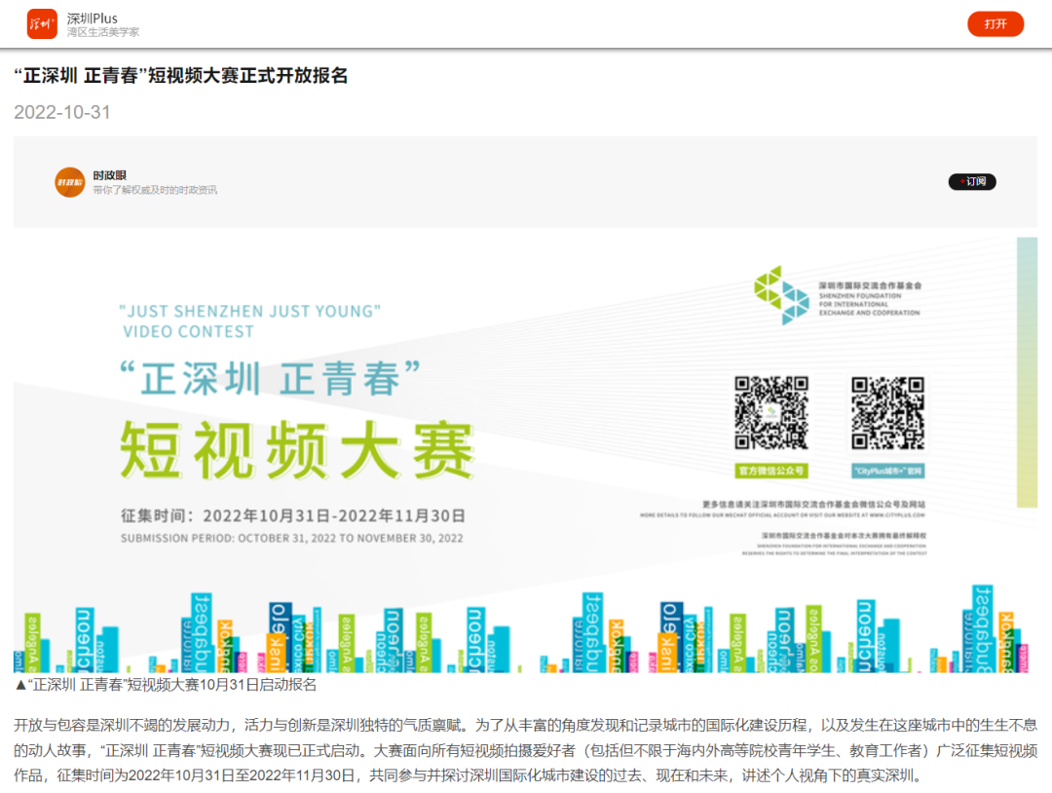This screenshot has height=793, width=1052.
Task: Click the 时政眼 round orange avatar
Action: click(x=70, y=182)
